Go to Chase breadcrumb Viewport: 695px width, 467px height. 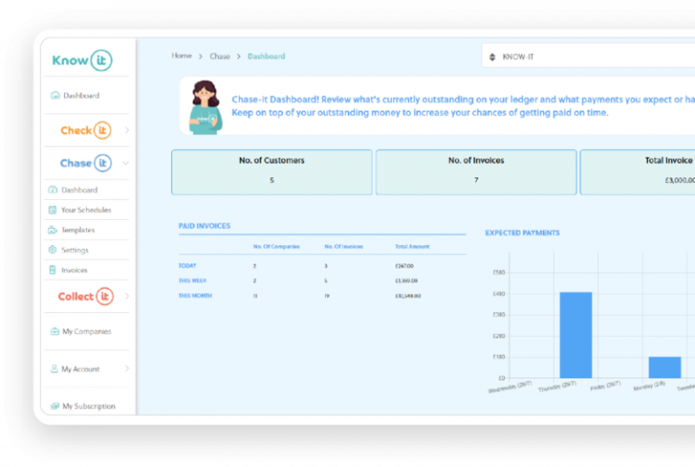point(220,56)
